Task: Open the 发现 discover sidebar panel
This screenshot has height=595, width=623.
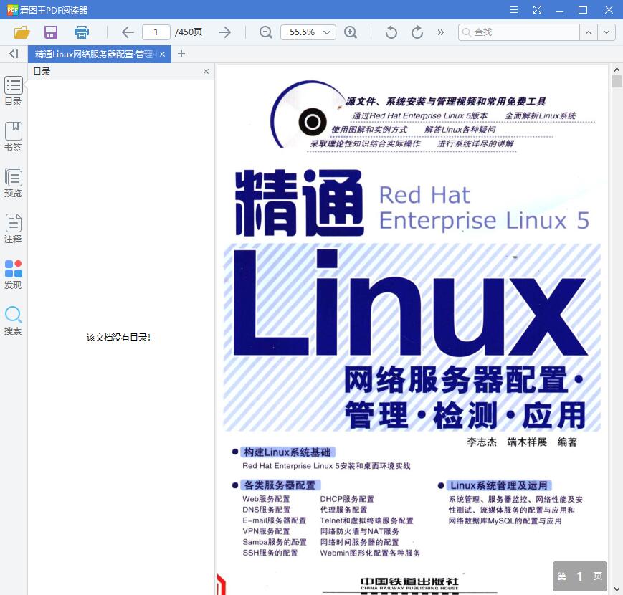Action: (x=13, y=275)
